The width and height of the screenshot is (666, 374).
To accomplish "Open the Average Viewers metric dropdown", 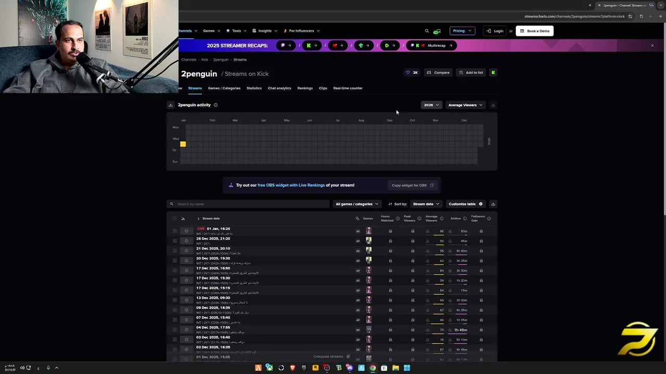I will pos(465,105).
